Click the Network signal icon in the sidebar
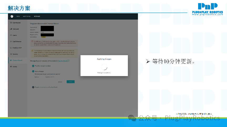This screenshot has width=227, height=127. 11,29
